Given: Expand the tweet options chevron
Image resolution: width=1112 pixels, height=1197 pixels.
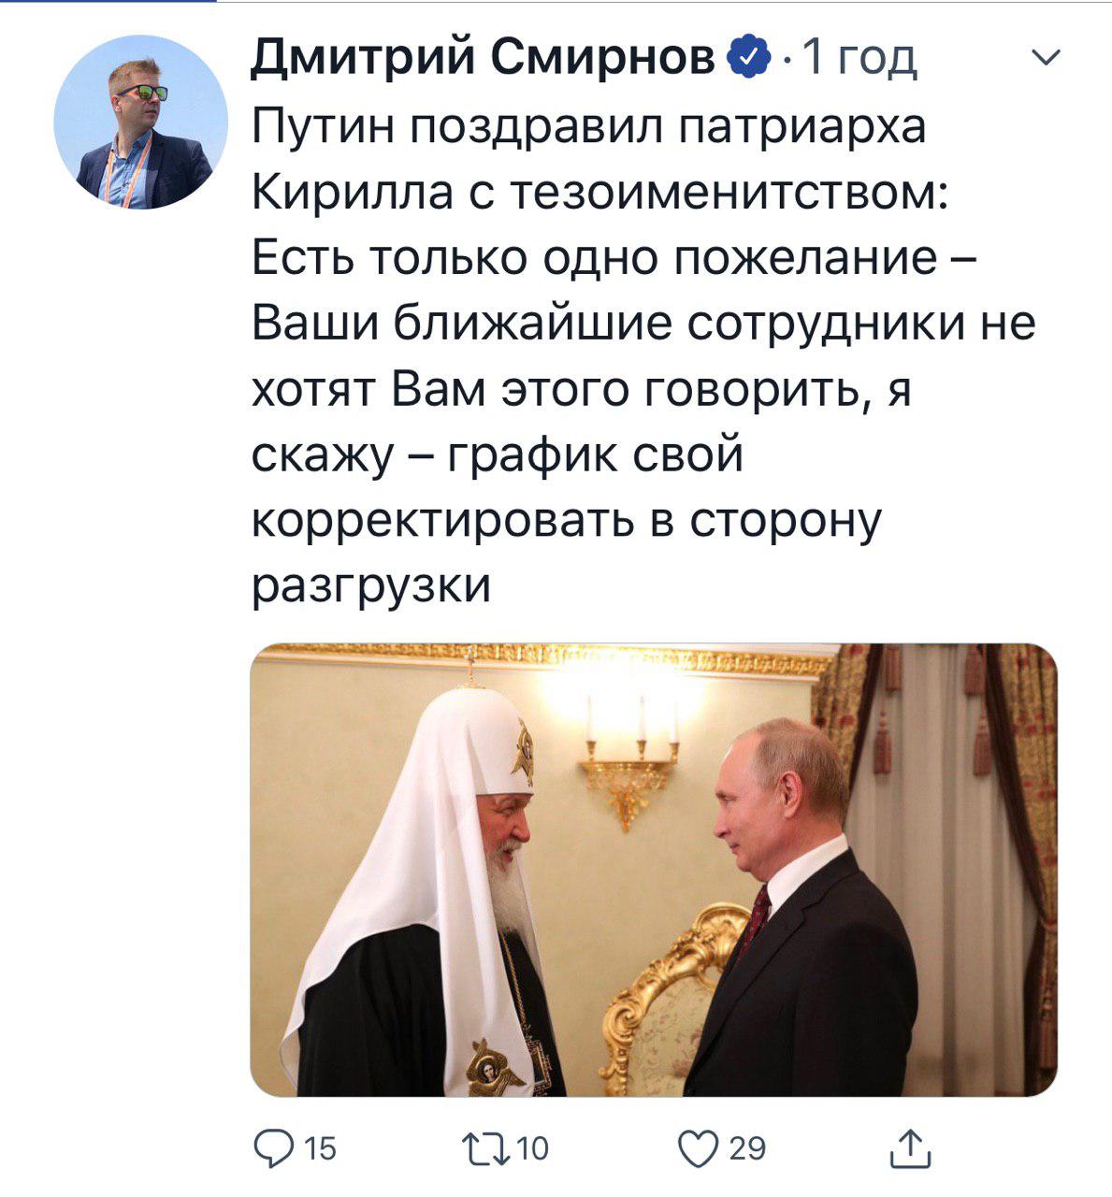Looking at the screenshot, I should [1046, 58].
